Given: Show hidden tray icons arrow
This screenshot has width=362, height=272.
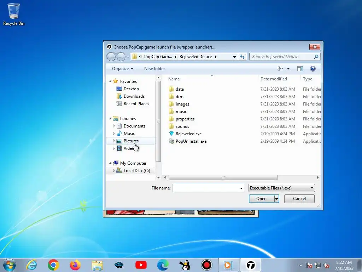Looking at the screenshot, I should tap(300, 265).
